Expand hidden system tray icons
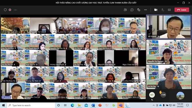192x108 pixels. [x=154, y=105]
